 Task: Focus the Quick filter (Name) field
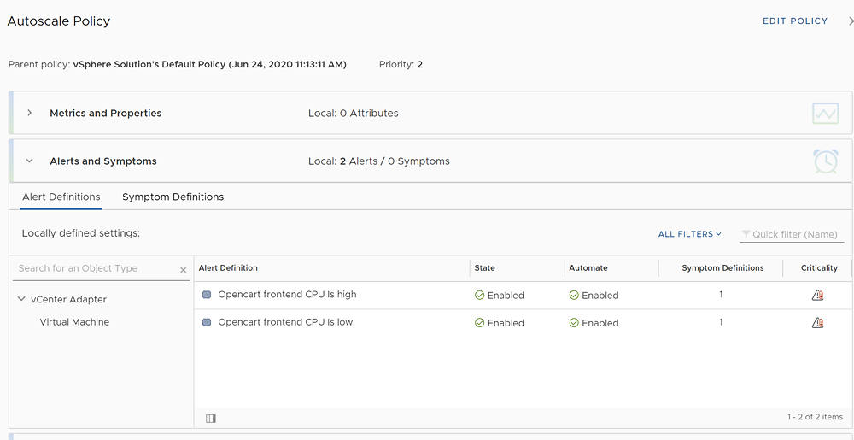(792, 234)
